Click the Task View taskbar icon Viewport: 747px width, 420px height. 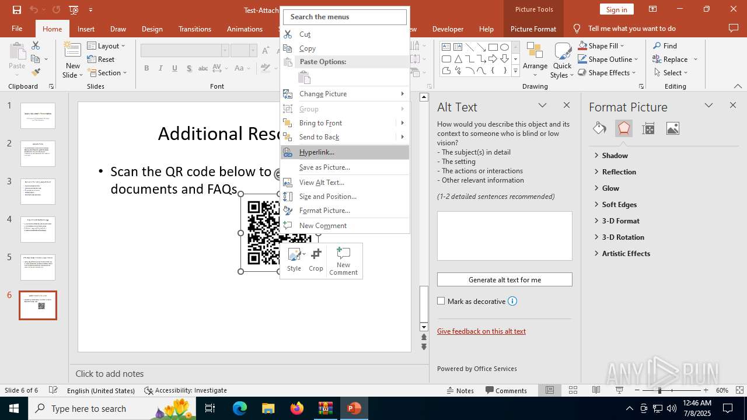pos(211,408)
